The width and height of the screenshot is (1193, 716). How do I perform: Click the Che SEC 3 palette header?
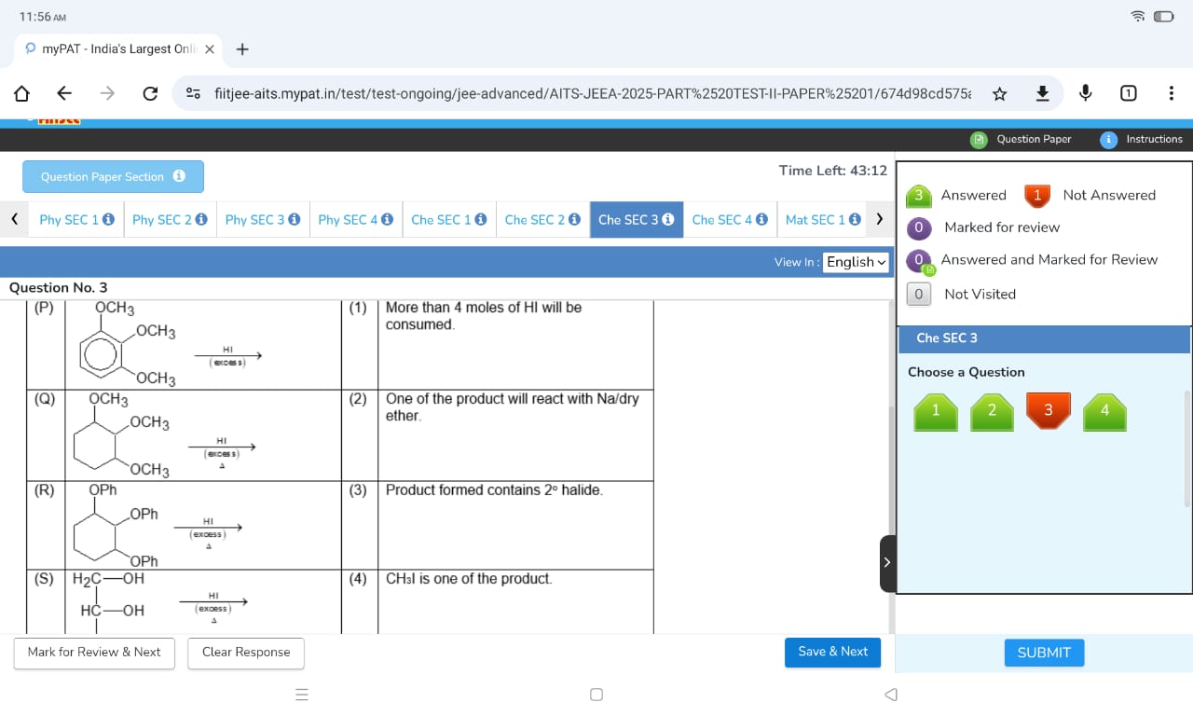point(1044,338)
